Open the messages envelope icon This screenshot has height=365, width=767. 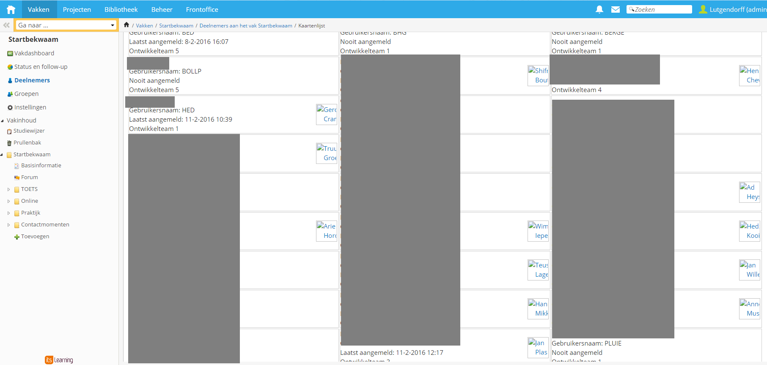click(x=616, y=9)
